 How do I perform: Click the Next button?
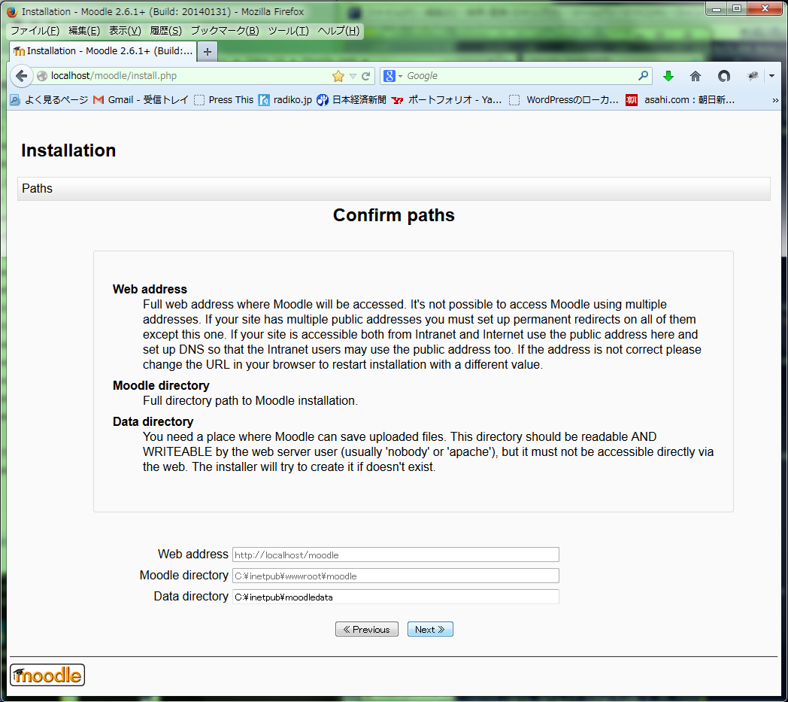point(430,629)
